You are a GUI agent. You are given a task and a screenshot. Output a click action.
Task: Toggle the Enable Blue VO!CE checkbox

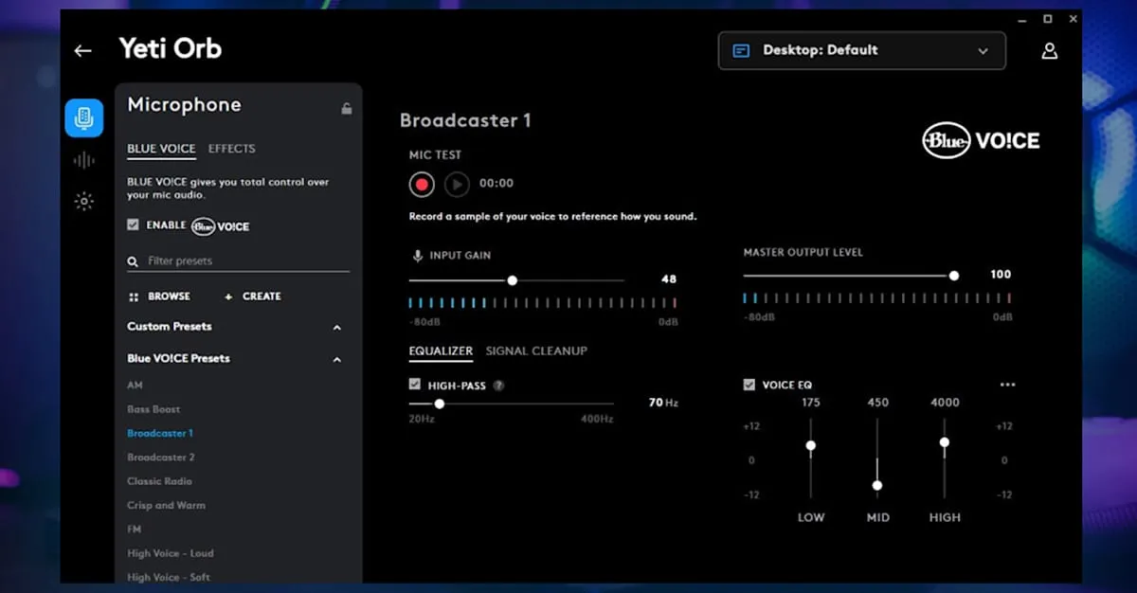coord(133,225)
